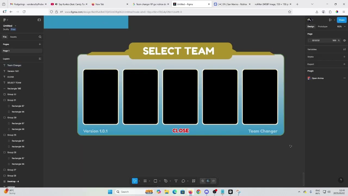
Task: Edit page color opacity 100 field
Action: coord(334,41)
